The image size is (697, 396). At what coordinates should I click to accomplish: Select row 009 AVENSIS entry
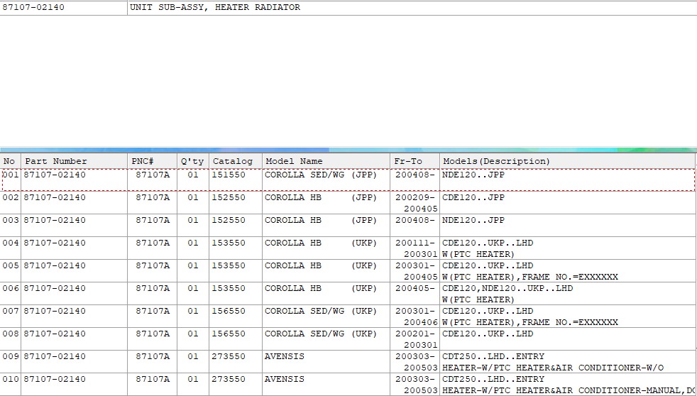(285, 356)
